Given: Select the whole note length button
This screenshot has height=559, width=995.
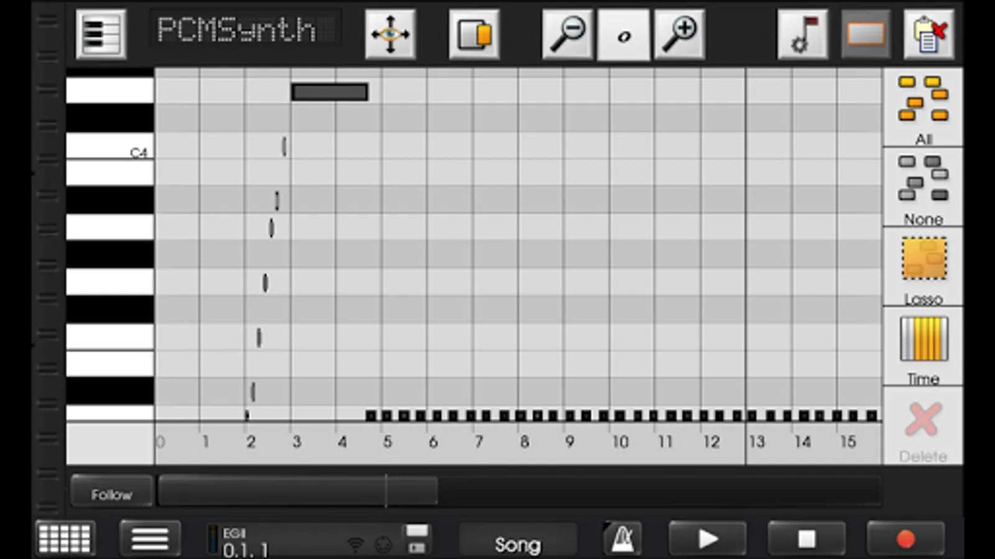Looking at the screenshot, I should coord(624,34).
